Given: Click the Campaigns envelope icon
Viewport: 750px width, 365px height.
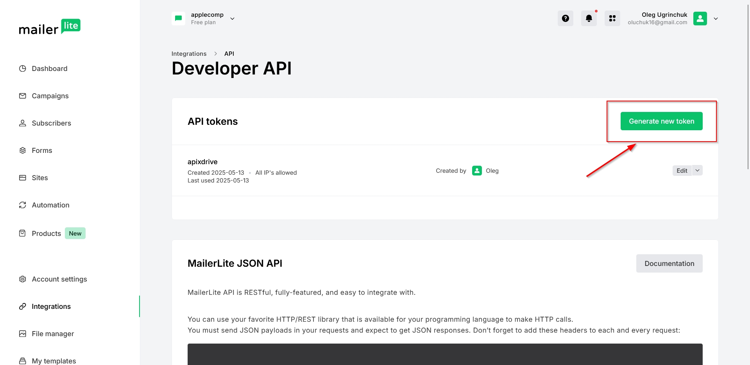Looking at the screenshot, I should coord(23,96).
